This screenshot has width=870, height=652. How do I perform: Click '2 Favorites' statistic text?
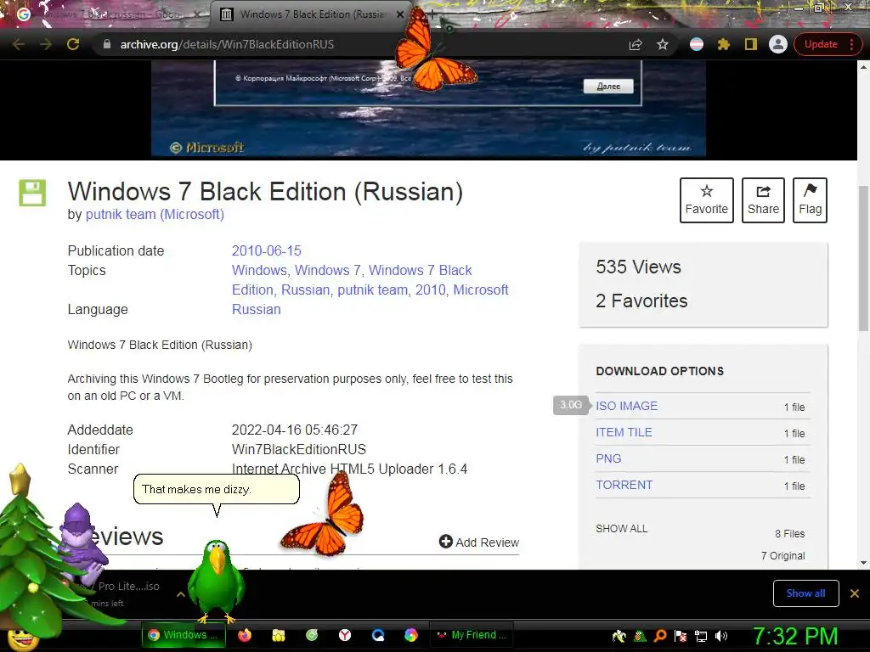[641, 301]
